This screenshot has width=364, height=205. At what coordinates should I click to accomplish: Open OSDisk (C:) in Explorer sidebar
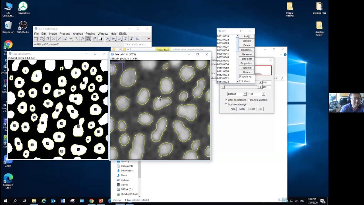click(127, 189)
